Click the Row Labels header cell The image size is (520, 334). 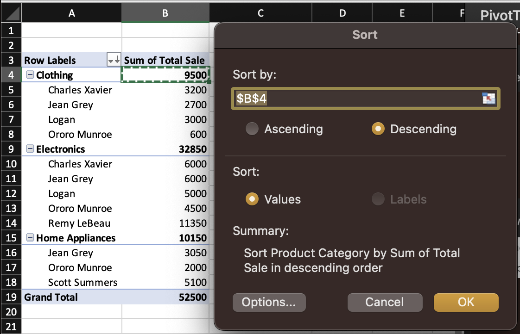[65, 60]
